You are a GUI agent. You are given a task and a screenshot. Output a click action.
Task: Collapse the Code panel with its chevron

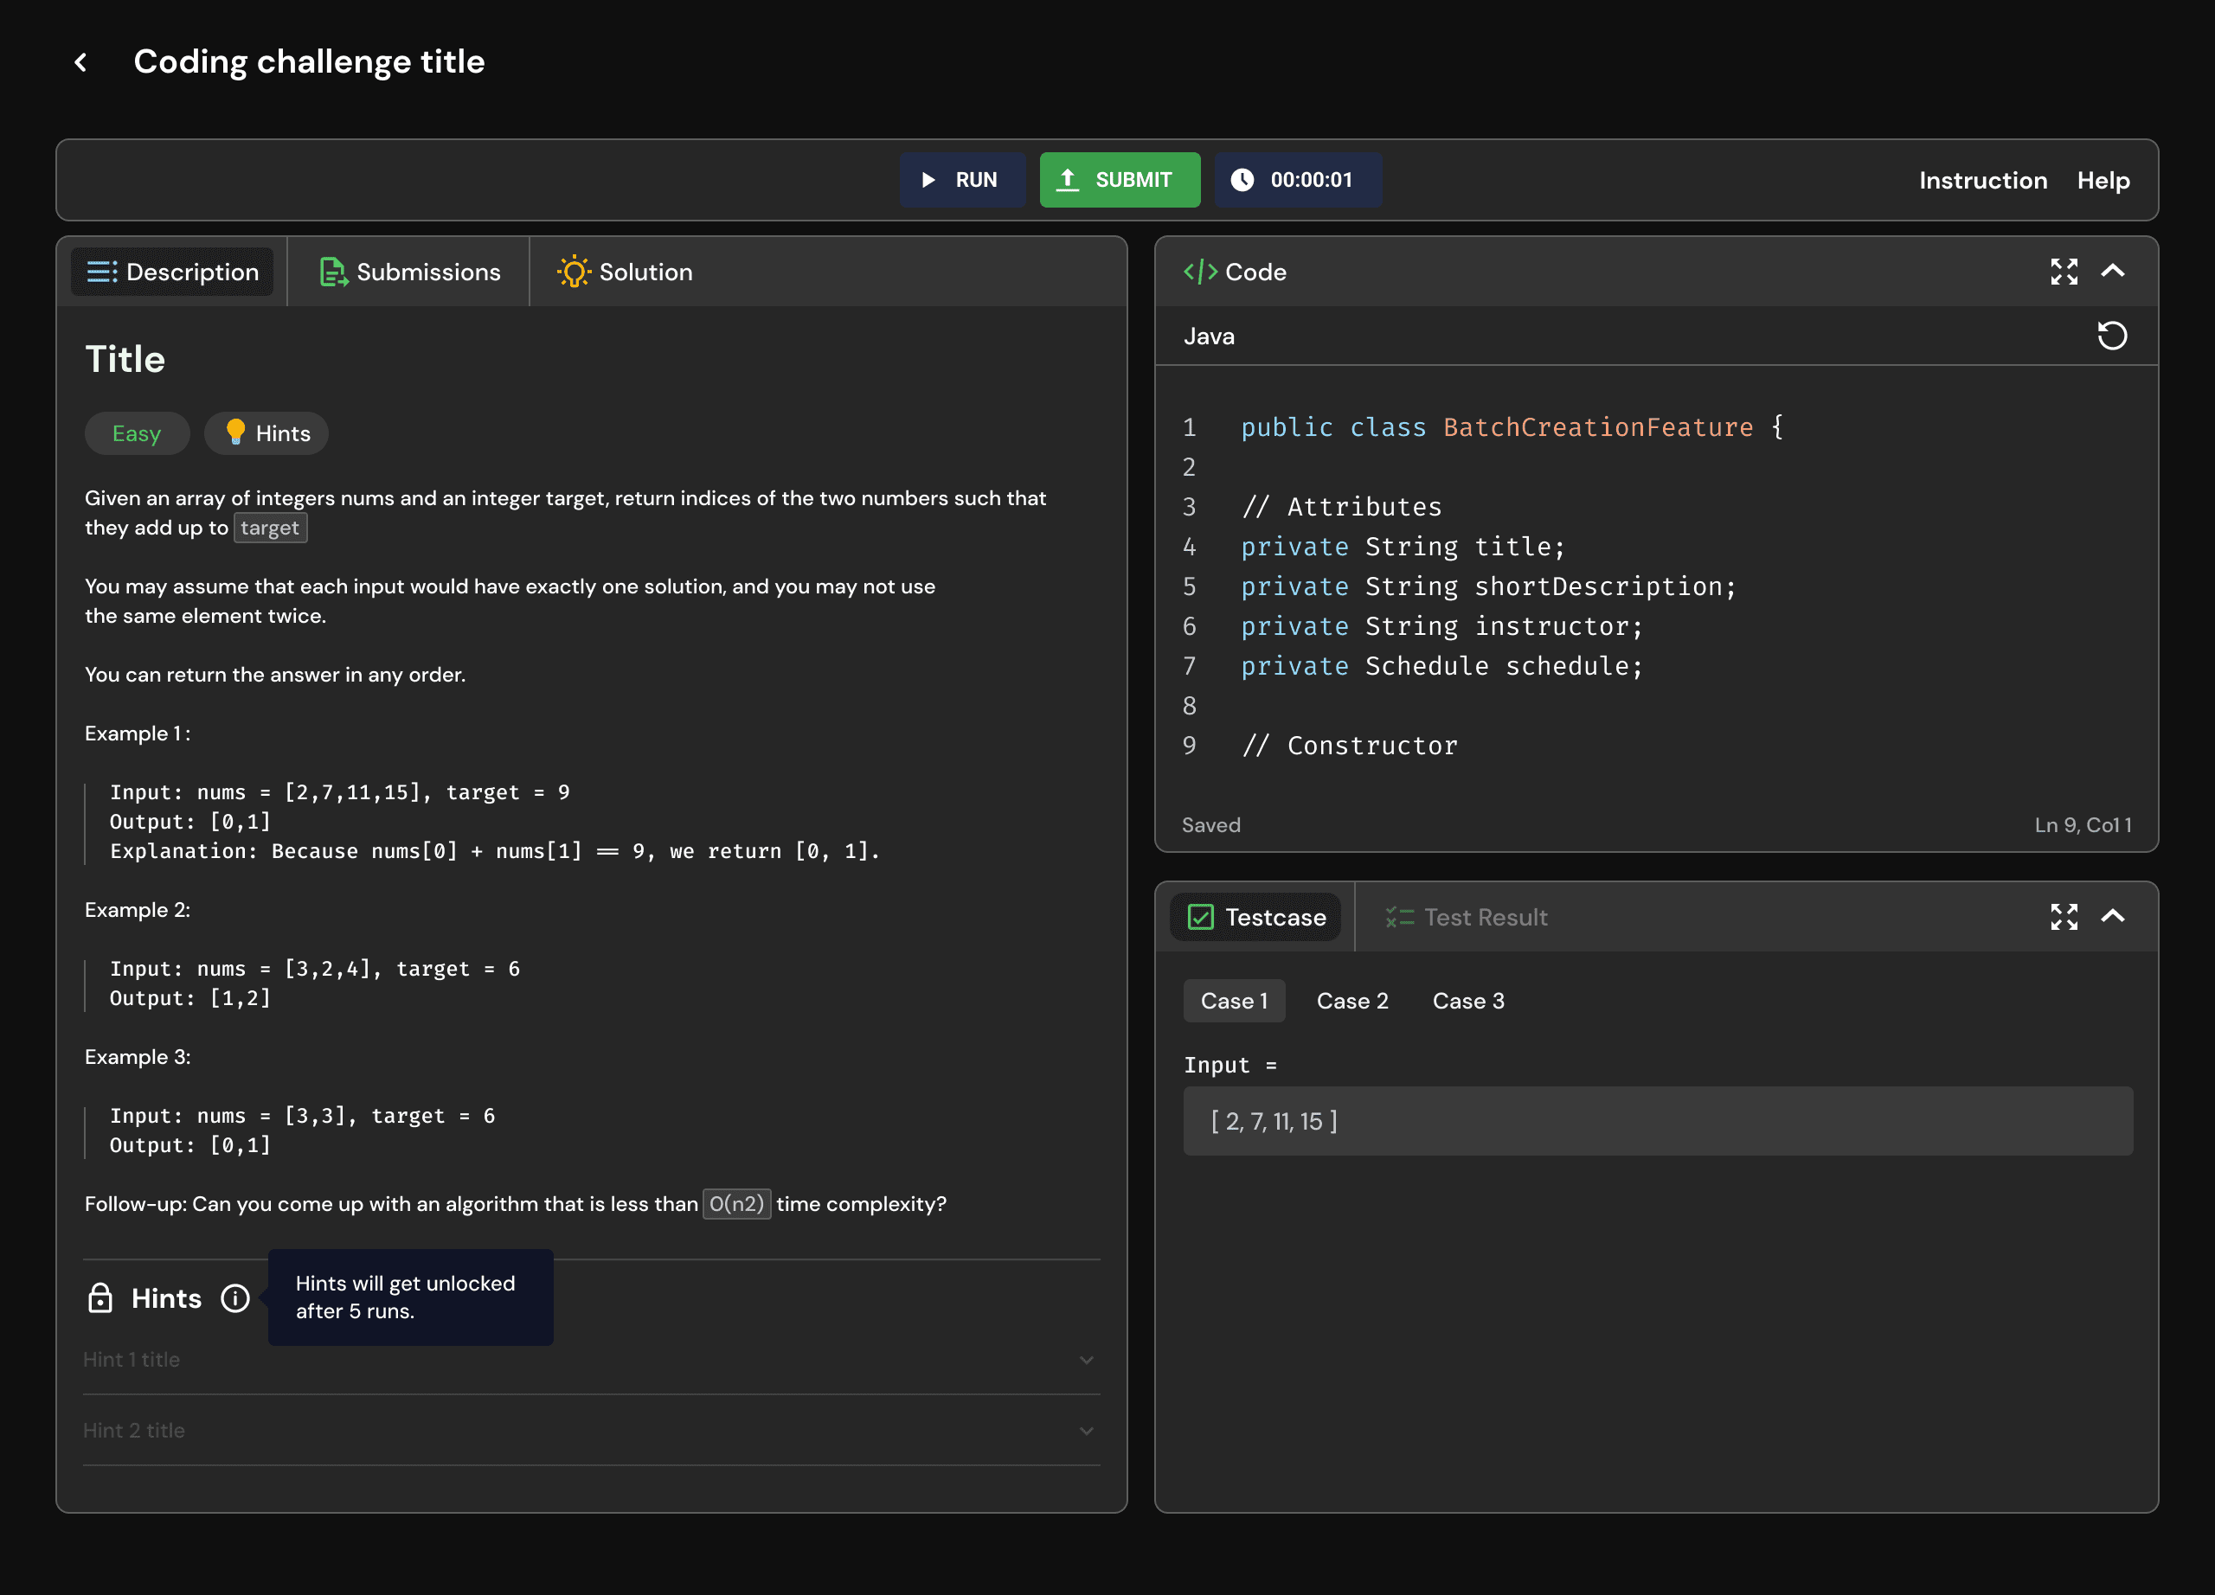click(2115, 272)
